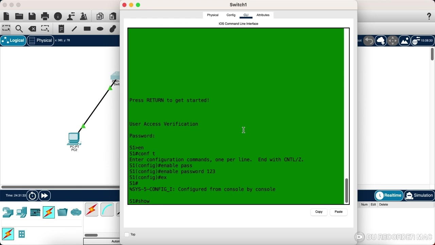435x245 pixels.
Task: Click the Print icon
Action: coord(45,16)
